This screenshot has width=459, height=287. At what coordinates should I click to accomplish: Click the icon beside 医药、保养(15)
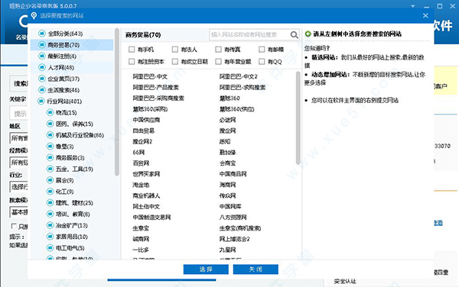click(50, 124)
